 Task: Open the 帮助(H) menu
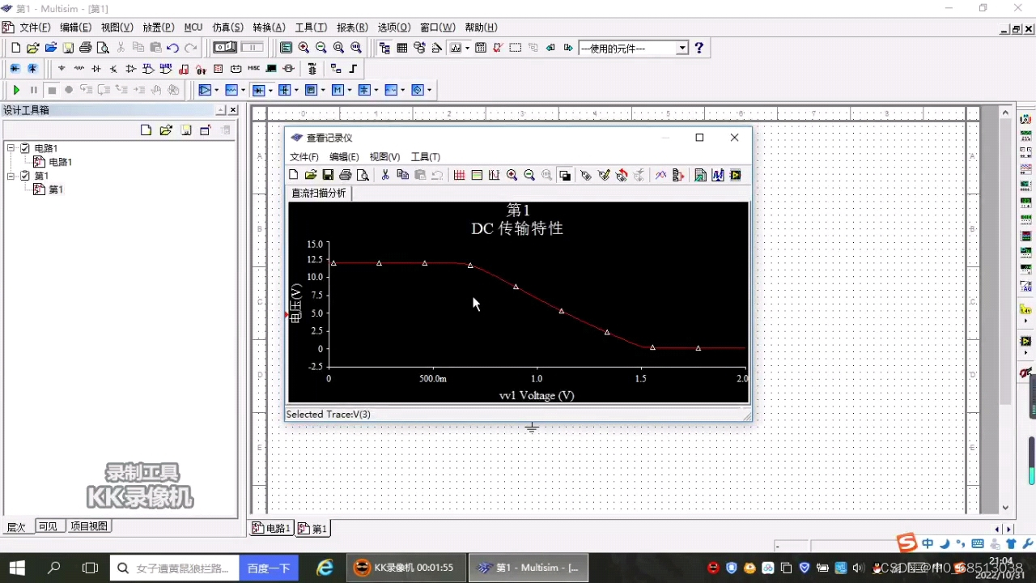pyautogui.click(x=481, y=28)
